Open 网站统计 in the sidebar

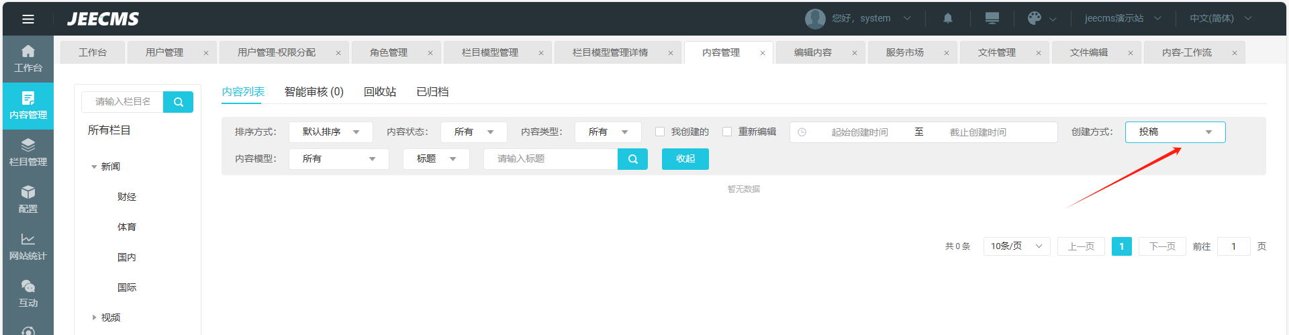pyautogui.click(x=28, y=247)
